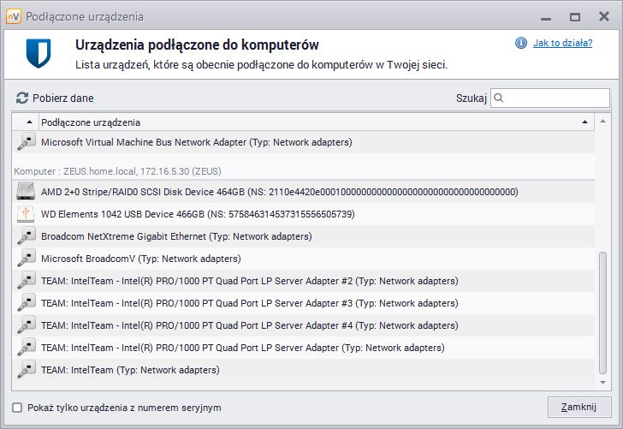This screenshot has width=623, height=429.
Task: Click the USB drive icon for WD Elements
Action: (26, 213)
